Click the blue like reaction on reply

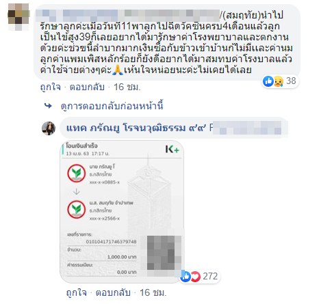pyautogui.click(x=185, y=276)
